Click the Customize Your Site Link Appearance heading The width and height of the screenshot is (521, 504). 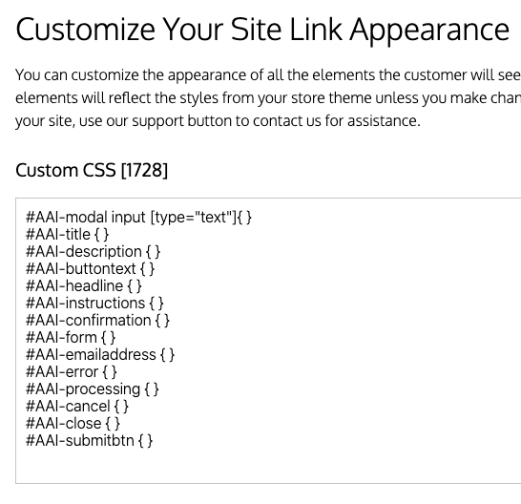(262, 30)
